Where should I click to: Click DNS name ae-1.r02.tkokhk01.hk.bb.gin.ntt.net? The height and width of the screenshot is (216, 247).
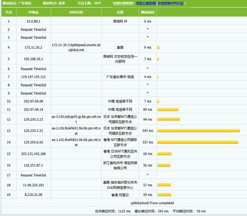point(76,142)
